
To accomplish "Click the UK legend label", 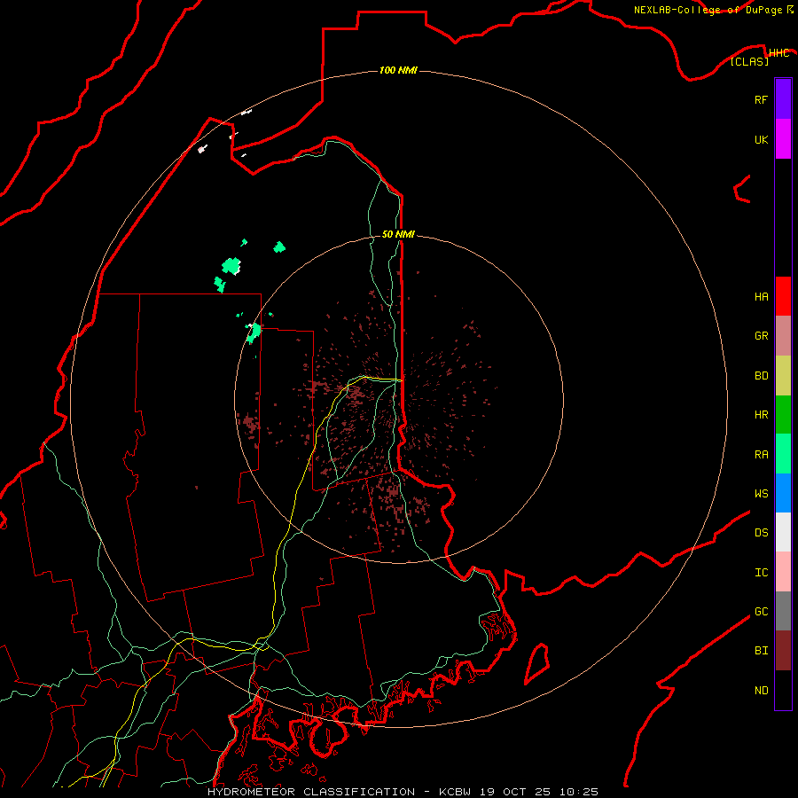I will click(761, 140).
